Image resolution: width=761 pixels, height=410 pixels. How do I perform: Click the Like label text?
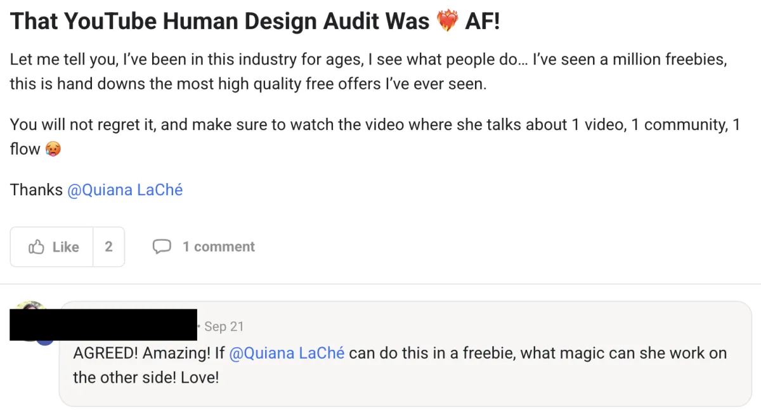click(x=65, y=247)
